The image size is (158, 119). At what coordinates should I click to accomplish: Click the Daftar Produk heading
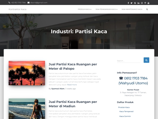[125, 102]
